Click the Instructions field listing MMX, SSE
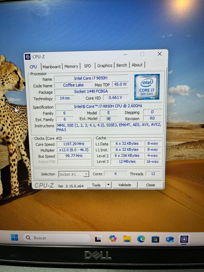The image size is (204, 272). pos(109,127)
